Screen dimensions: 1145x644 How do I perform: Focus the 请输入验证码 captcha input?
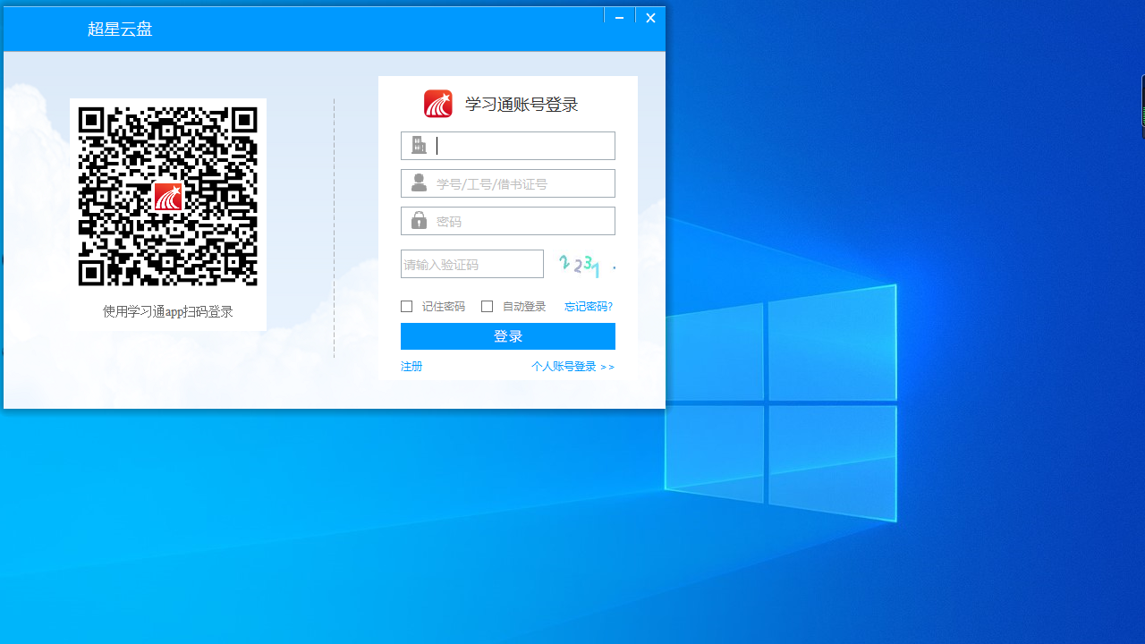[472, 264]
